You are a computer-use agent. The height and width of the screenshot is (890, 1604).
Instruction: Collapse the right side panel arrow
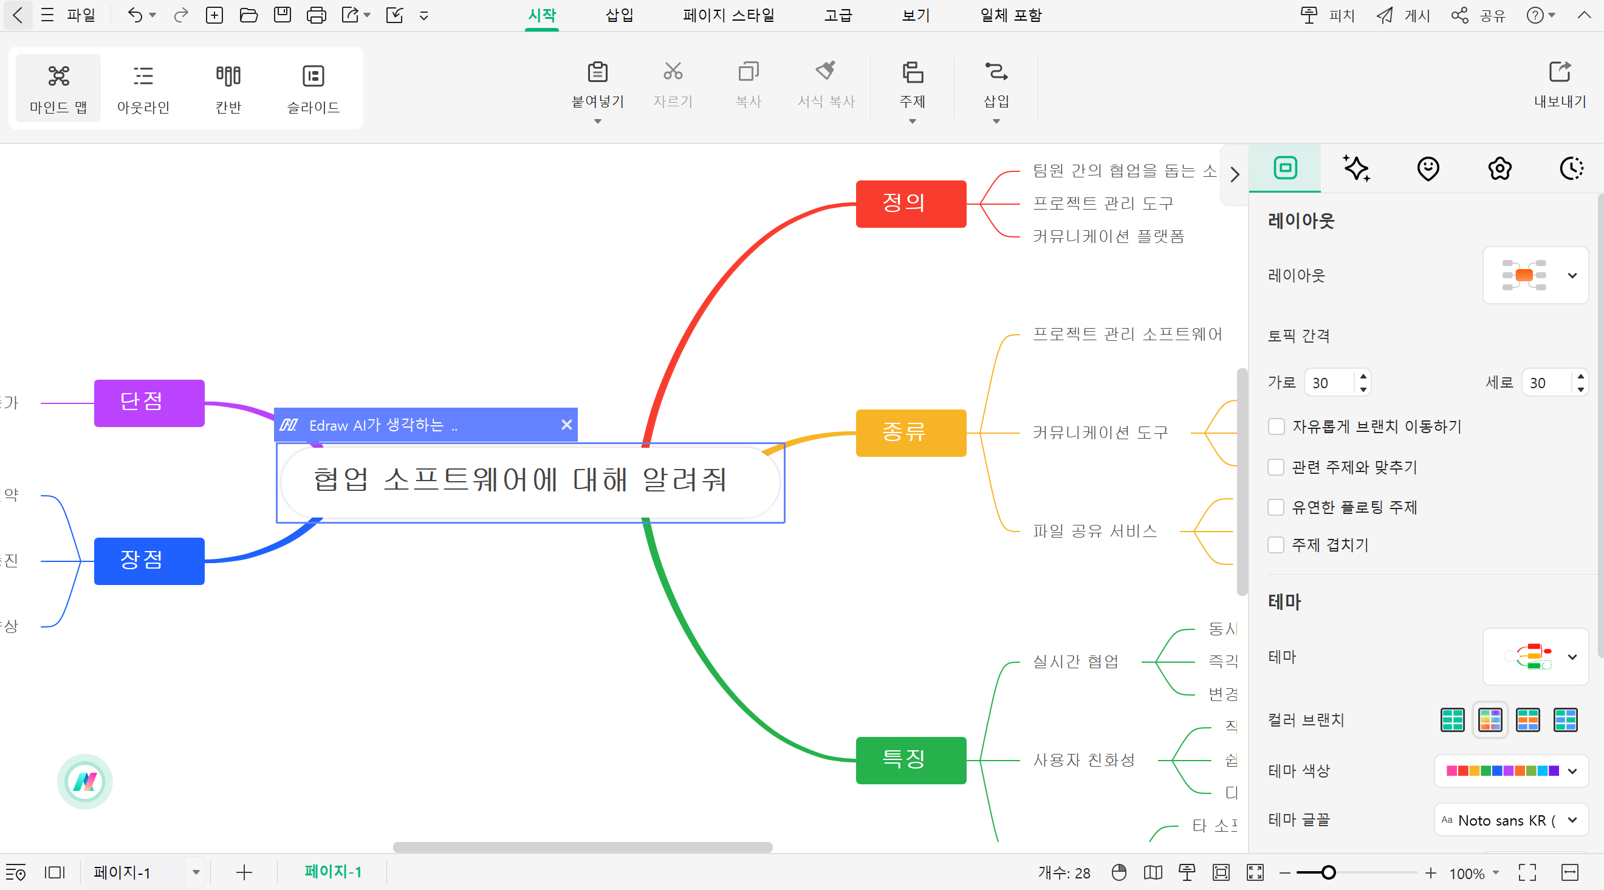pyautogui.click(x=1235, y=174)
